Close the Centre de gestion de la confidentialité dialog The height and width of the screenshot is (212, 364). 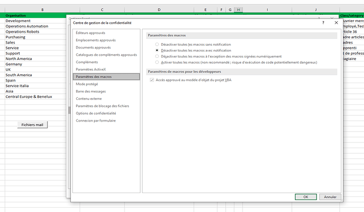pyautogui.click(x=336, y=23)
